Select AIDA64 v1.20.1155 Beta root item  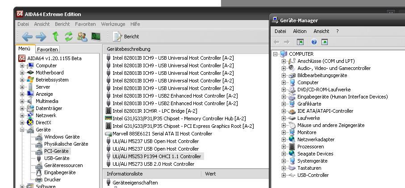54,58
